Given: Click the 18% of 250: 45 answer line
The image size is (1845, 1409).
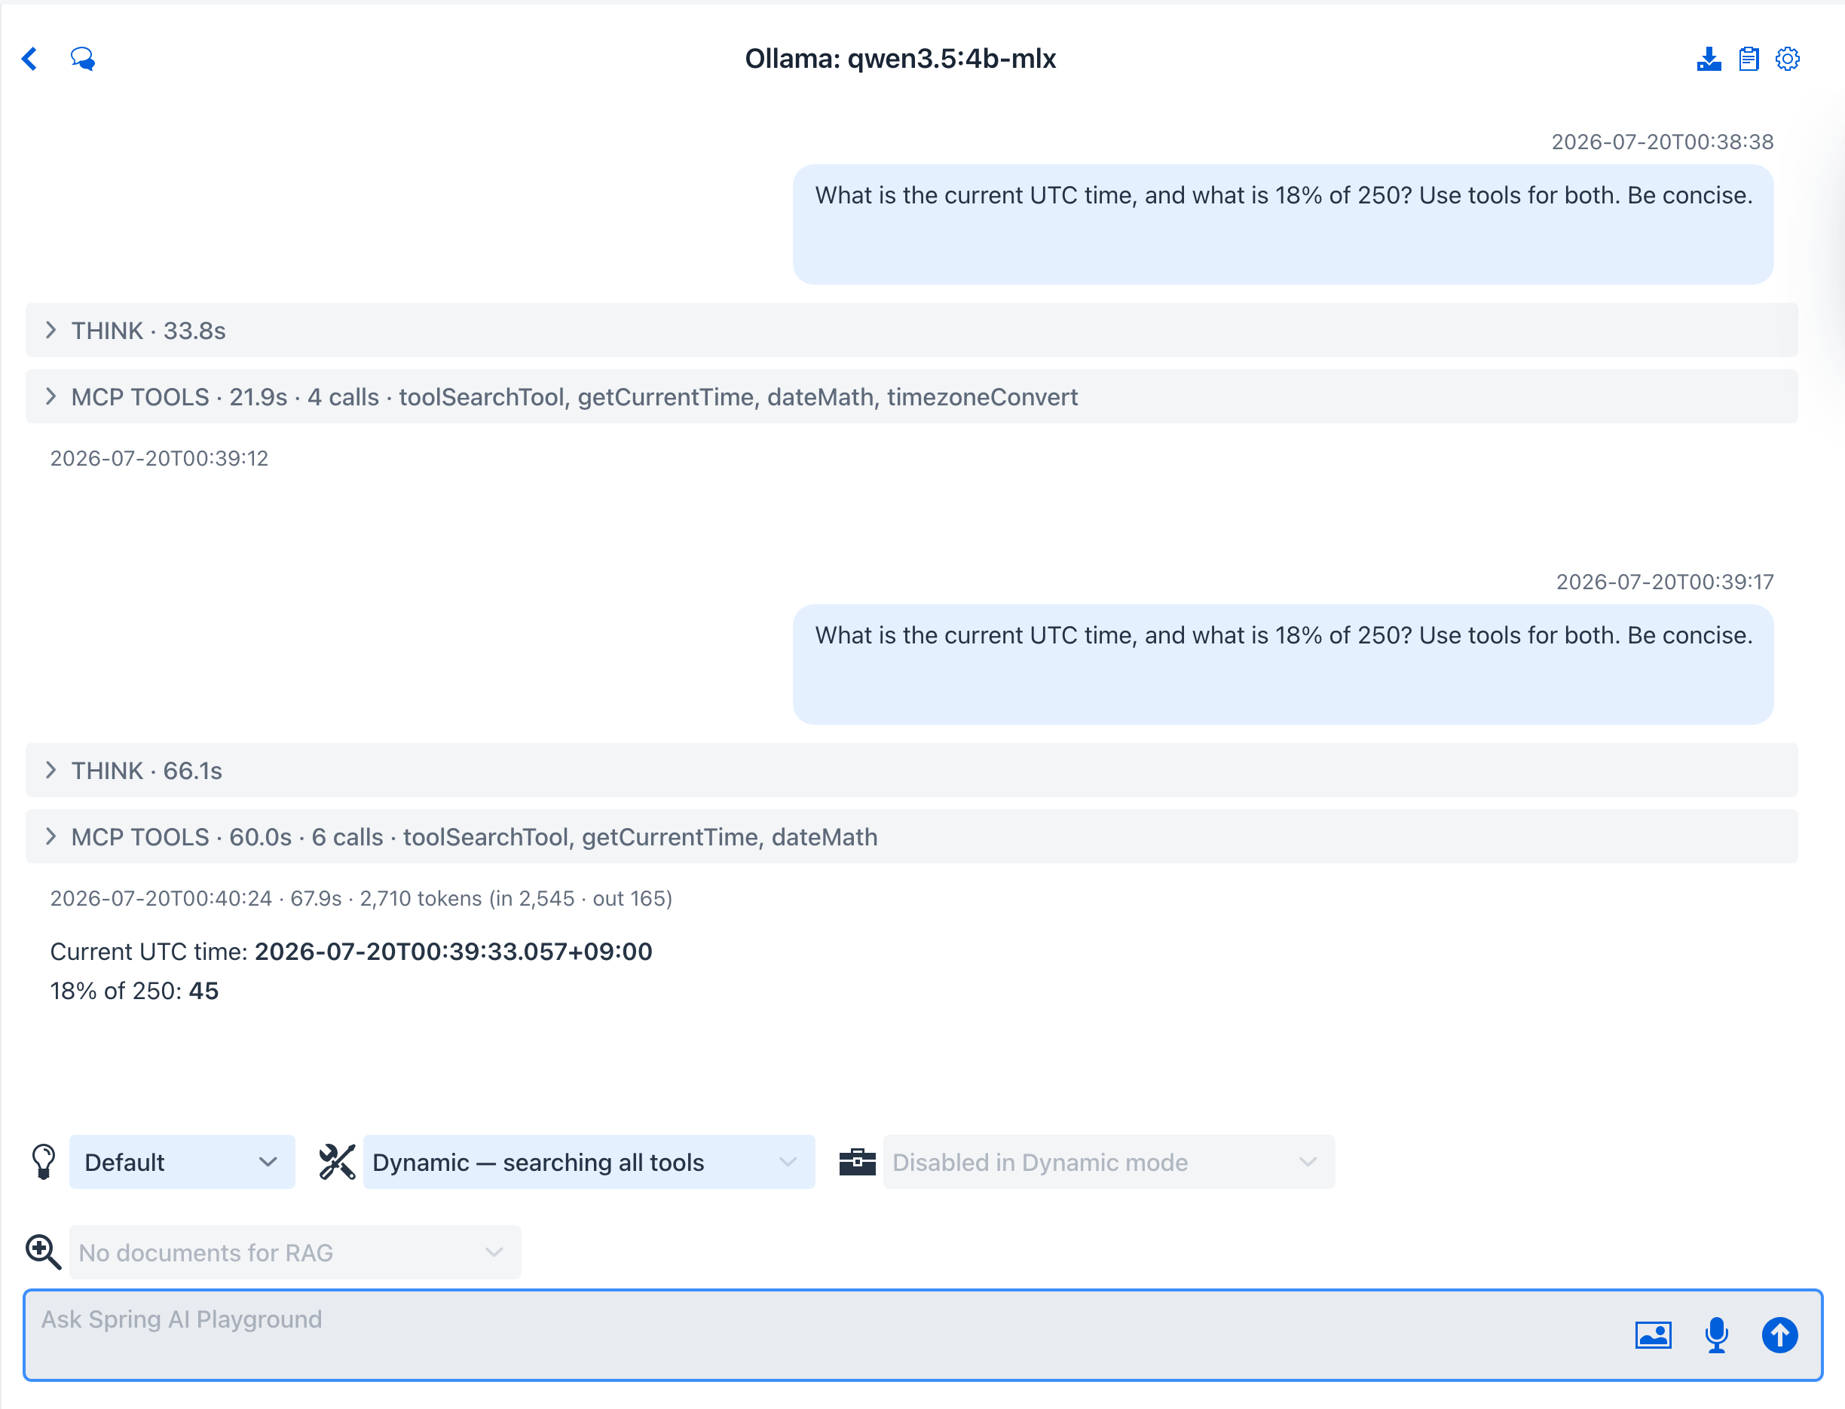Looking at the screenshot, I should pyautogui.click(x=134, y=991).
